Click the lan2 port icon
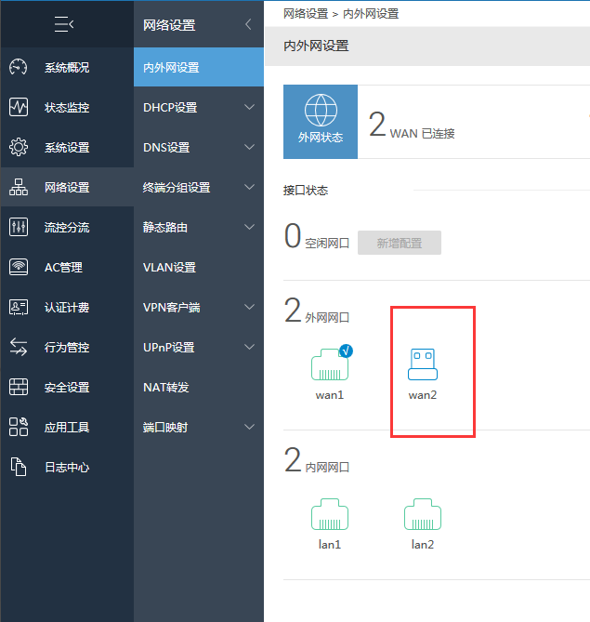The height and width of the screenshot is (622, 590). 422,515
